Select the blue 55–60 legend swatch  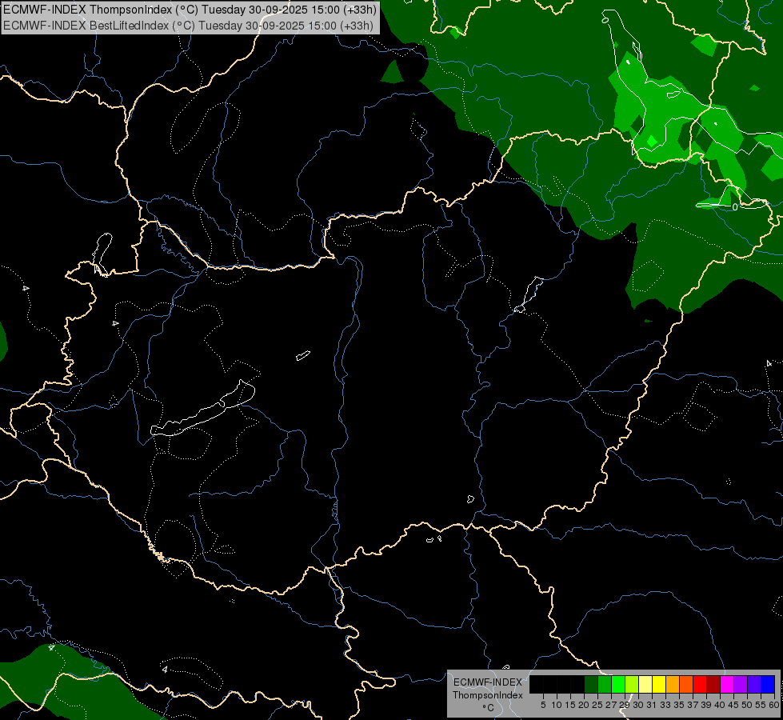coord(768,684)
